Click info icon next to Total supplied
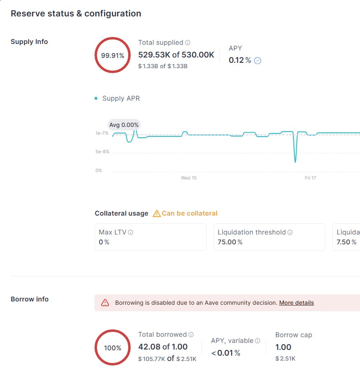Image resolution: width=360 pixels, height=377 pixels. click(188, 43)
